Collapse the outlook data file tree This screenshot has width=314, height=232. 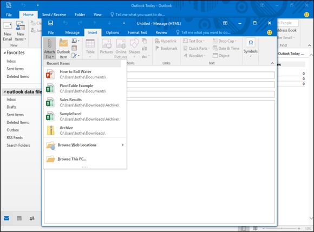(x=4, y=92)
